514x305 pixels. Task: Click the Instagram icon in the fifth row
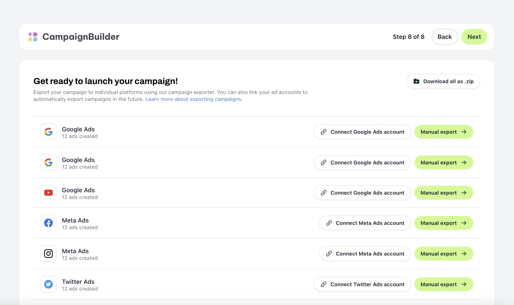(x=48, y=254)
